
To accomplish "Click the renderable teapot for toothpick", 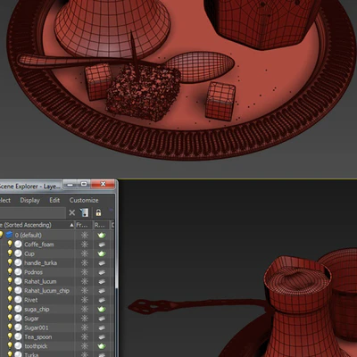I will pyautogui.click(x=102, y=346).
